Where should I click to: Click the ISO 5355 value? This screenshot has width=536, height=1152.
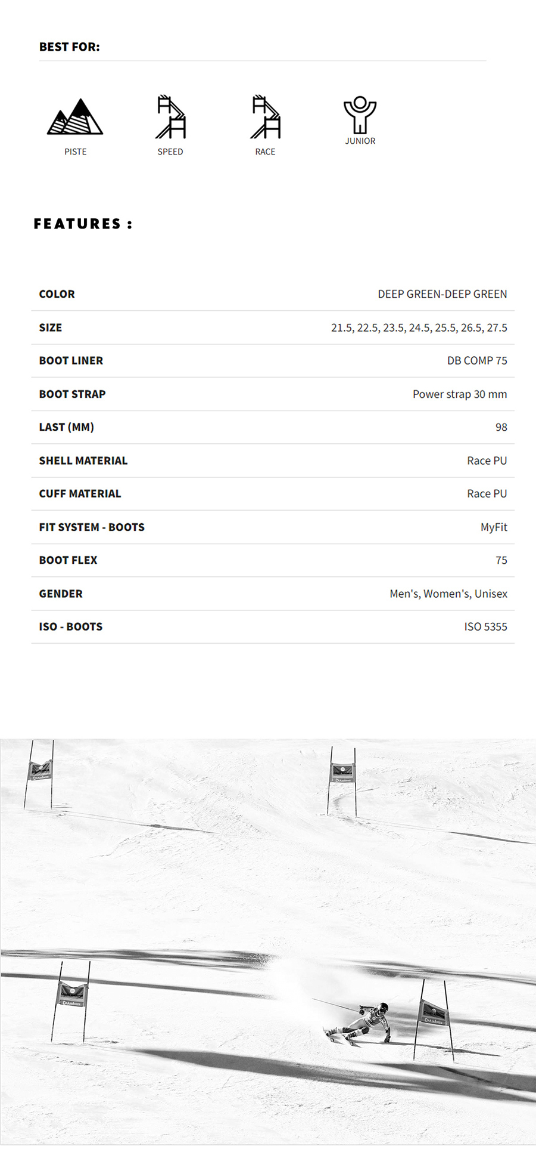(x=485, y=627)
